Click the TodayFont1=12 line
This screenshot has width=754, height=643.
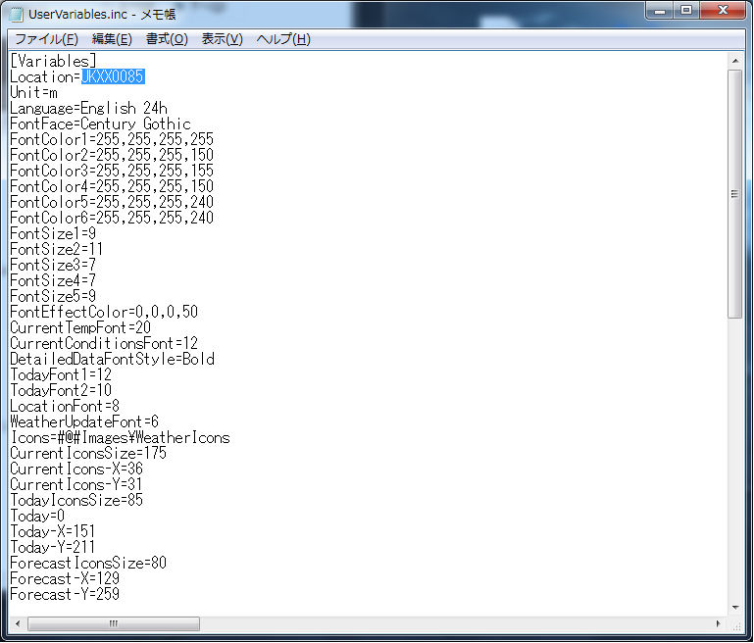tap(61, 374)
